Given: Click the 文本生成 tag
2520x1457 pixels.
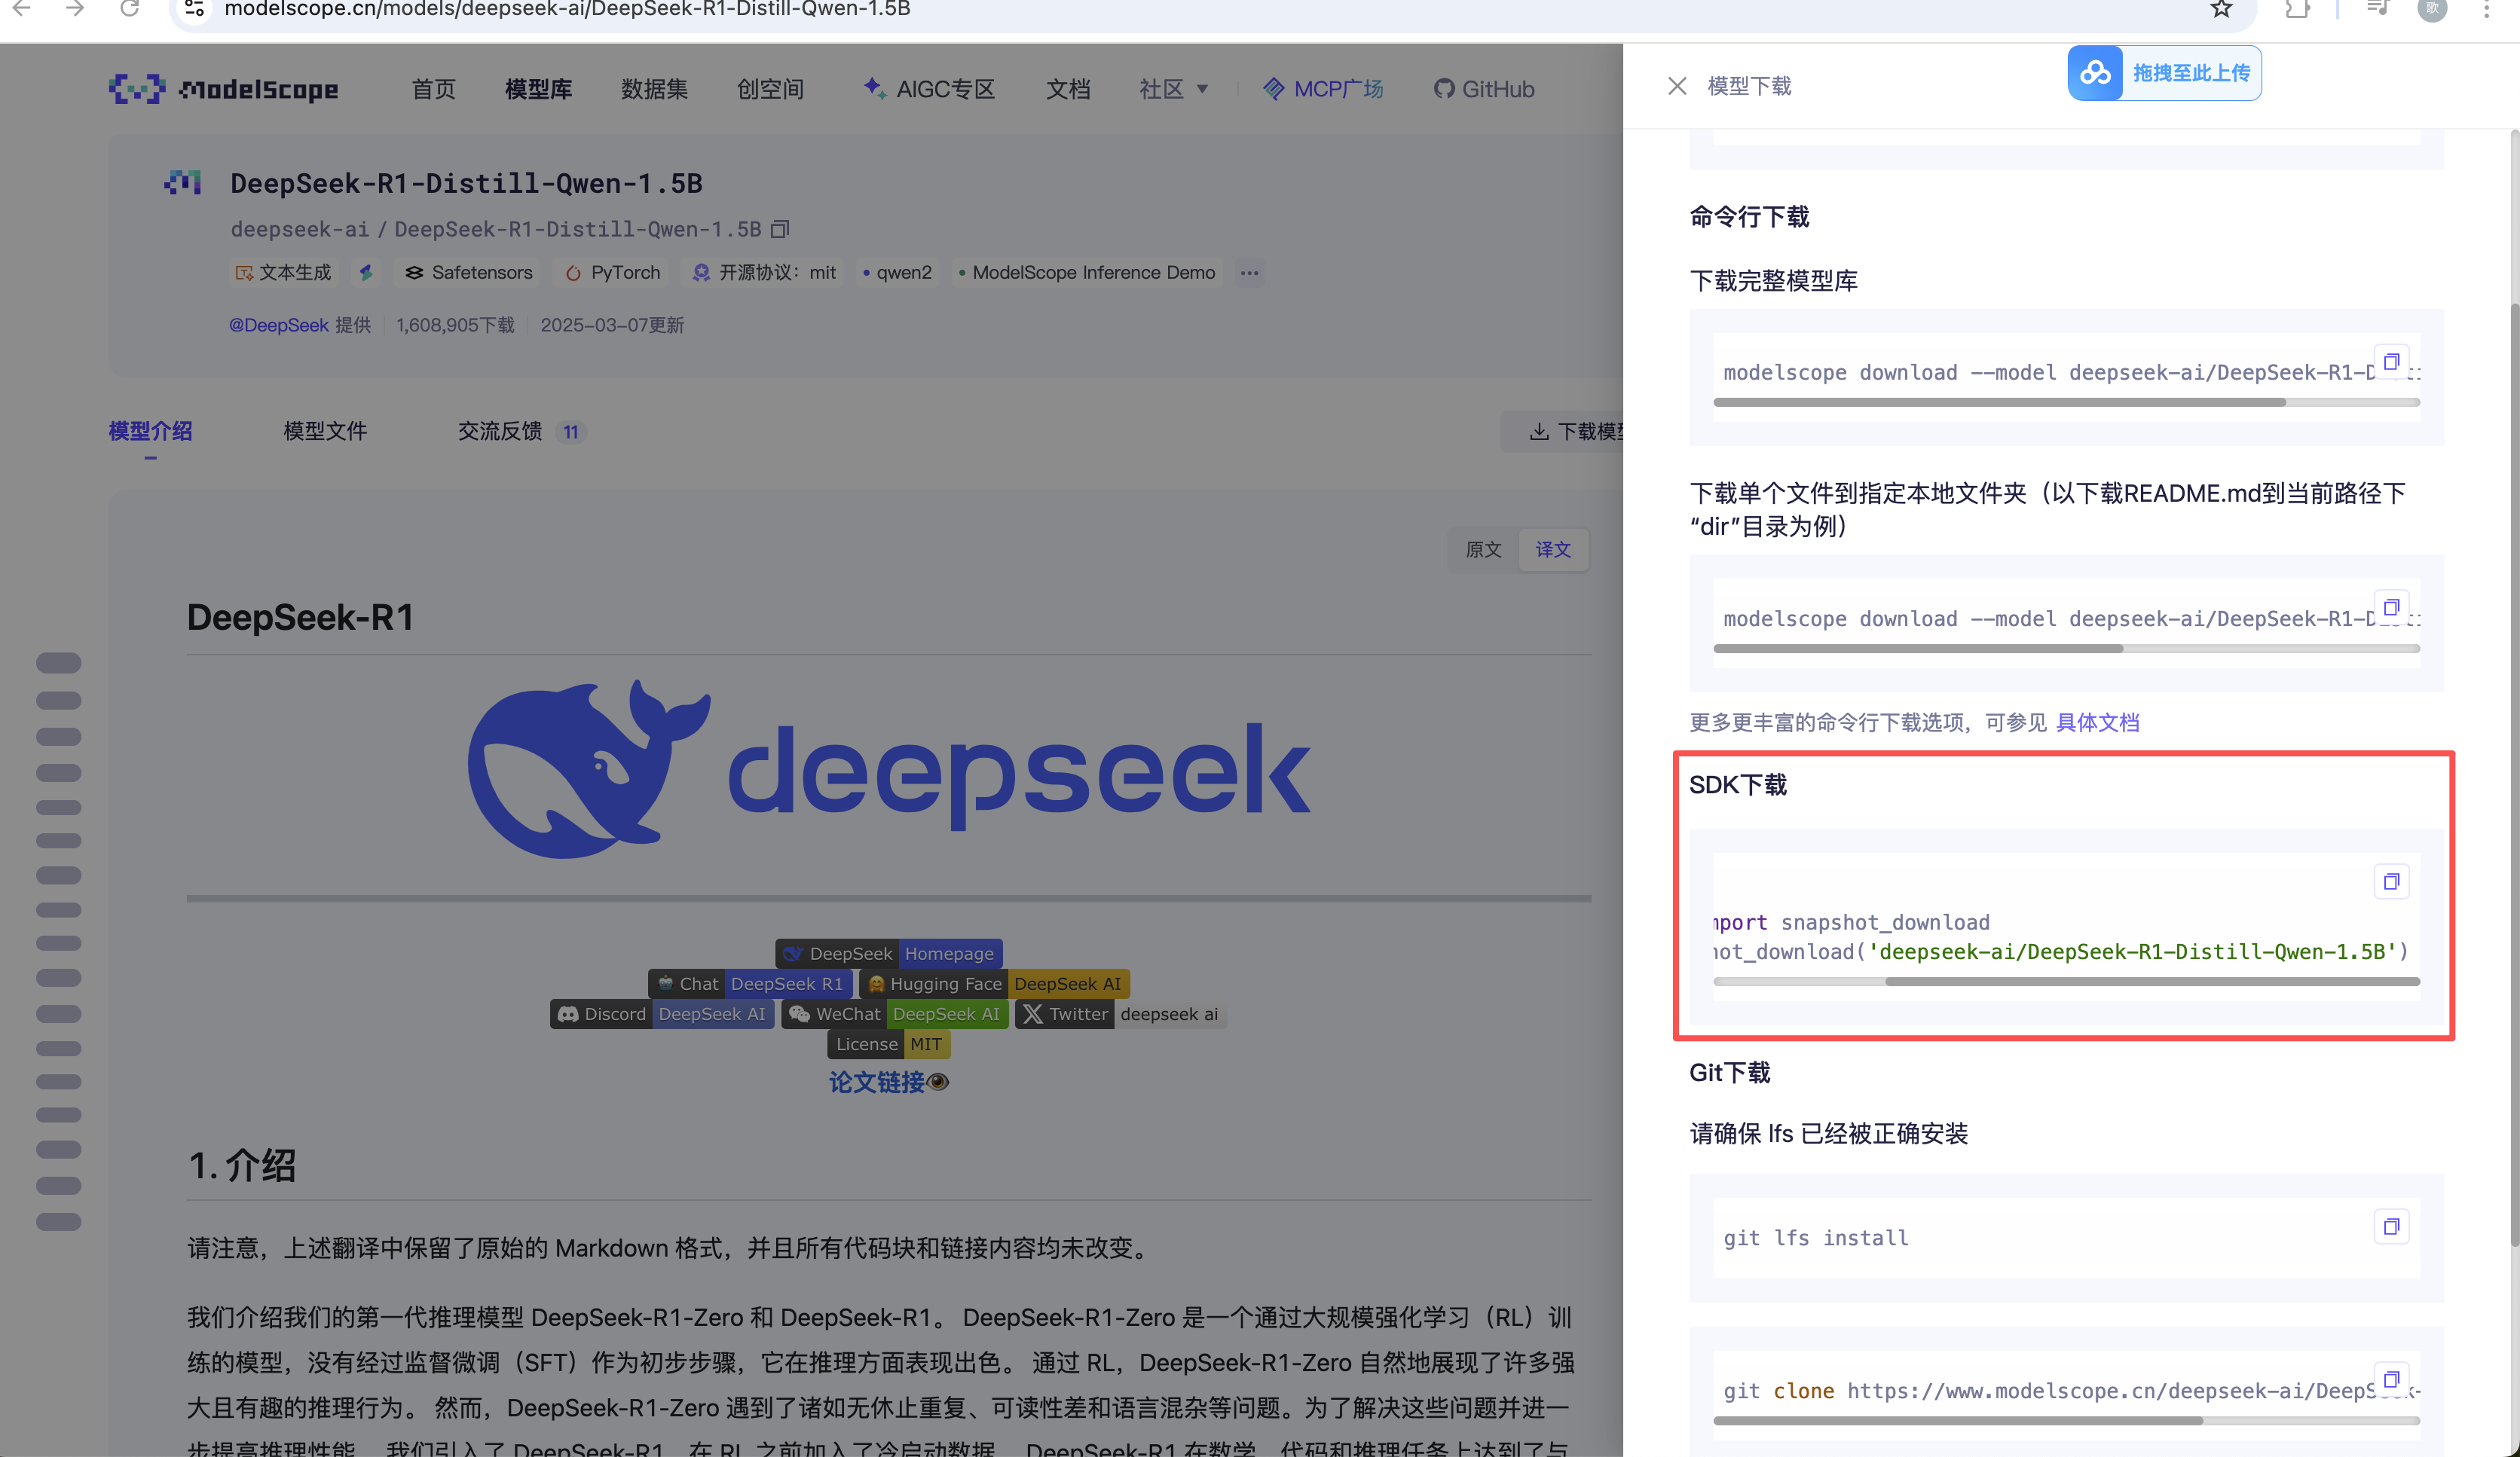Looking at the screenshot, I should click(x=283, y=272).
